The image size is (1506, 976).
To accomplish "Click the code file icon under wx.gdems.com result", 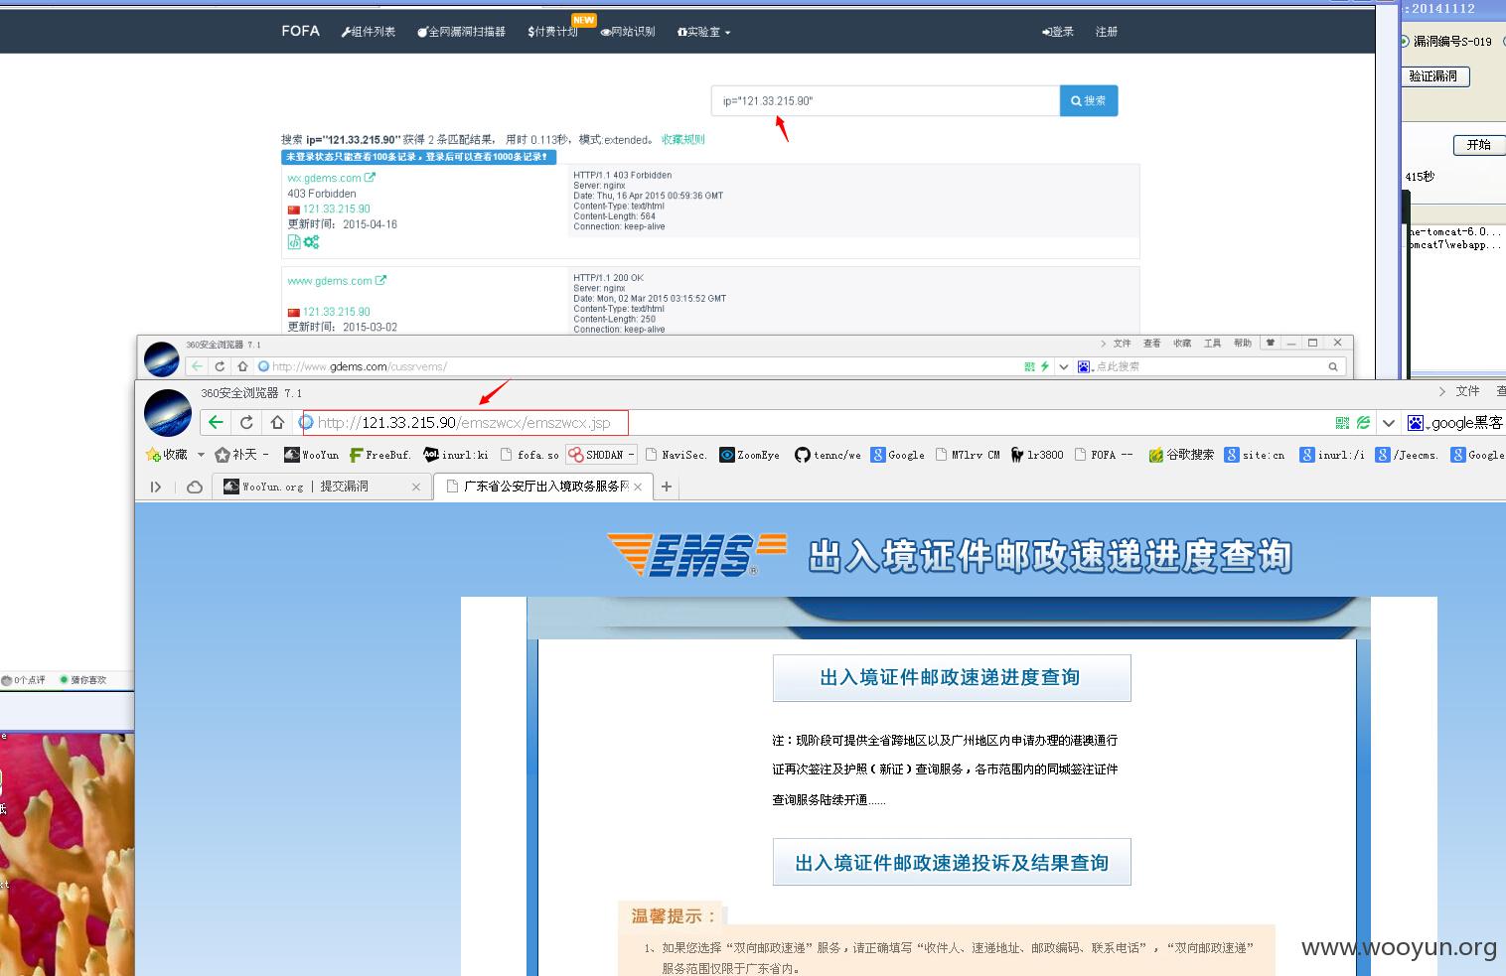I will 294,241.
